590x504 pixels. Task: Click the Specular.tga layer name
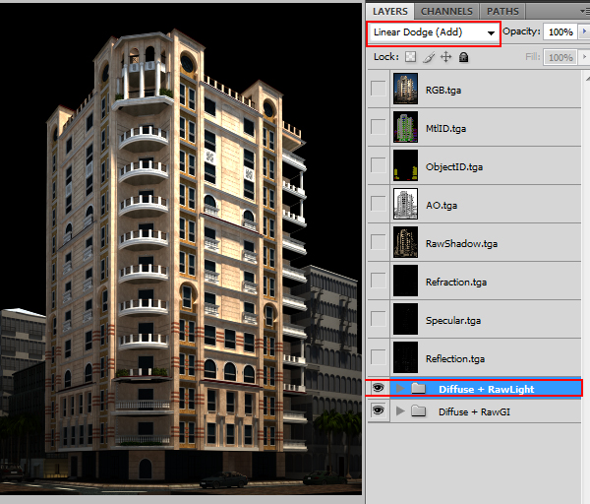coord(453,321)
